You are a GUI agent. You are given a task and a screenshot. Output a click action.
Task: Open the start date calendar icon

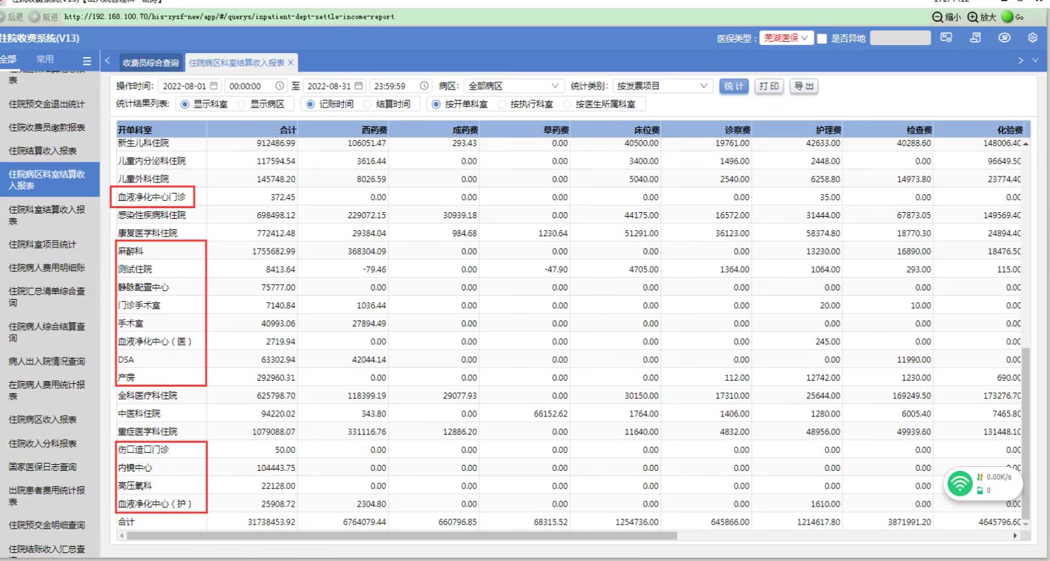pyautogui.click(x=213, y=86)
